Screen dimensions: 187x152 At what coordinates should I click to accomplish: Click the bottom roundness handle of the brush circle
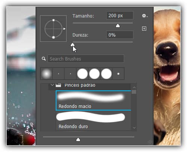[x=53, y=37]
